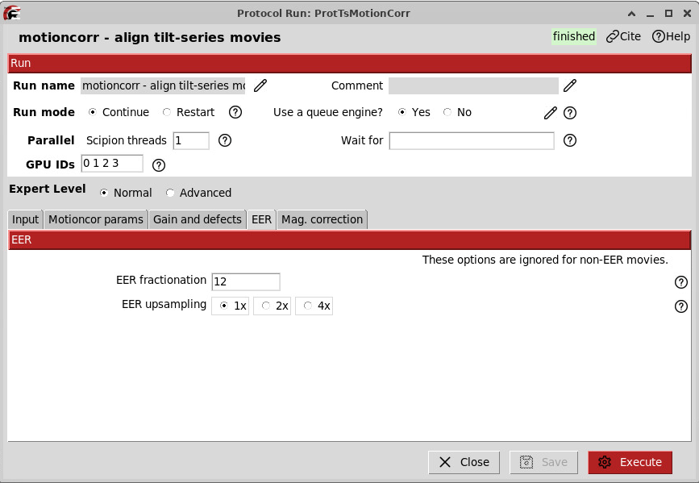
Task: Select No for queue engine
Action: (x=447, y=112)
